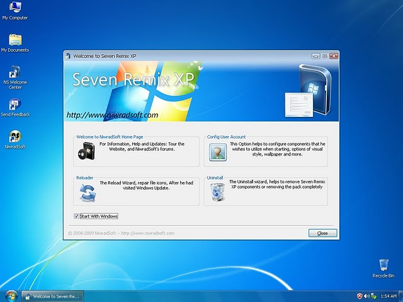Click the Reloader blue arrows icon
Viewport: 403px width, 302px height.
88,193
